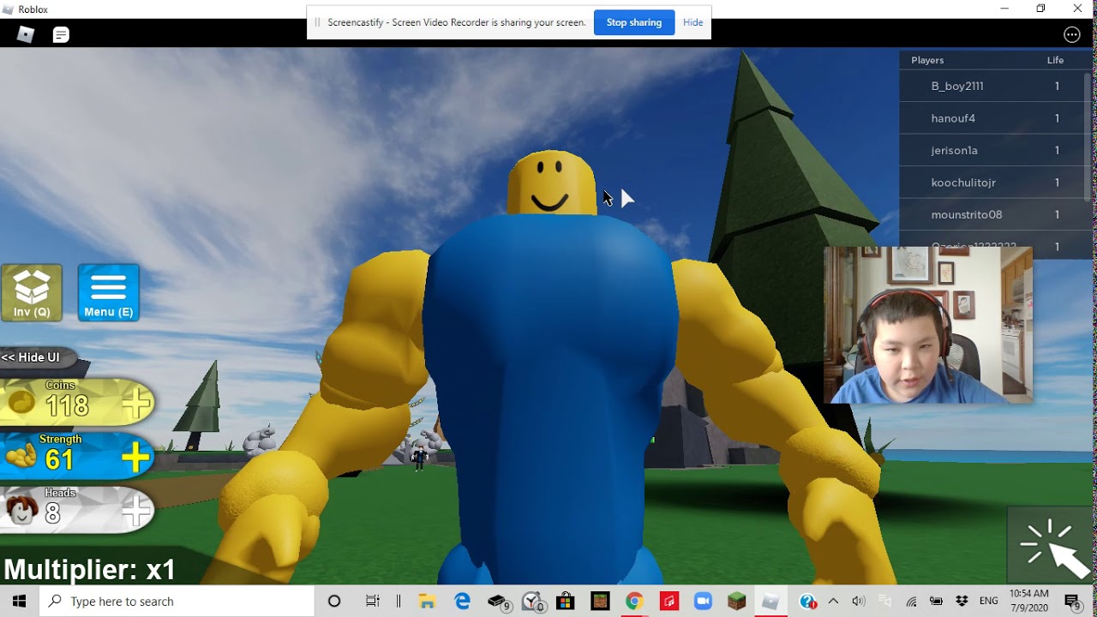Click the Players column header
Image resolution: width=1097 pixels, height=617 pixels.
coord(927,60)
